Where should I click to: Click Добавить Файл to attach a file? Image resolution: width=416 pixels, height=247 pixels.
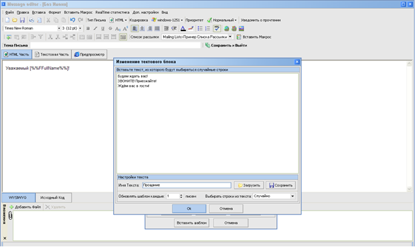tap(25, 207)
